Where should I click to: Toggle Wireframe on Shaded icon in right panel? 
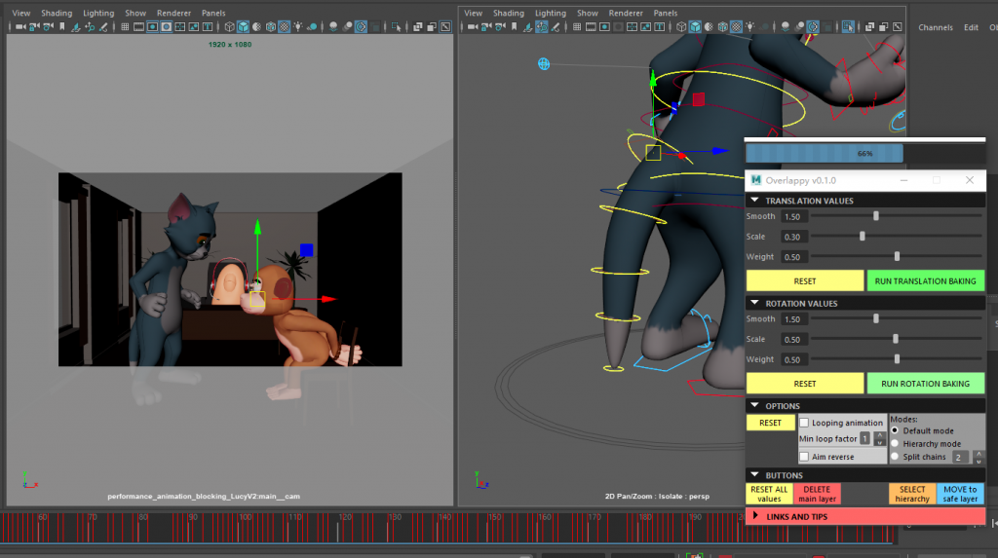click(722, 26)
